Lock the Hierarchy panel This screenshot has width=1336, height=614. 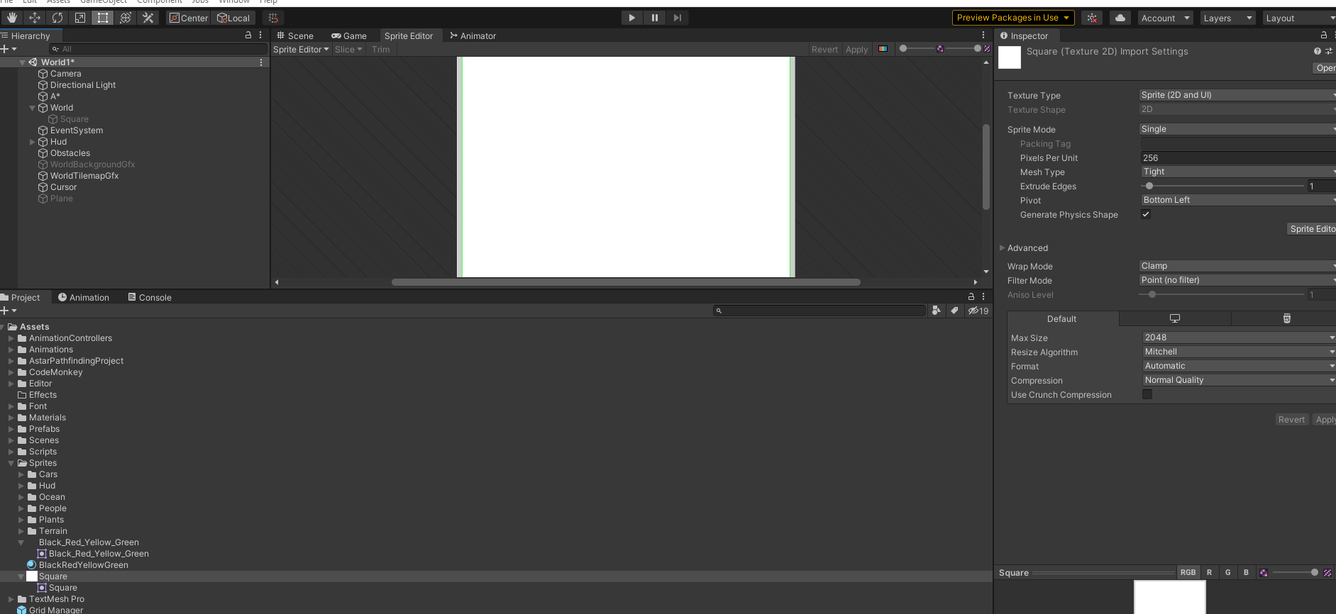(248, 35)
